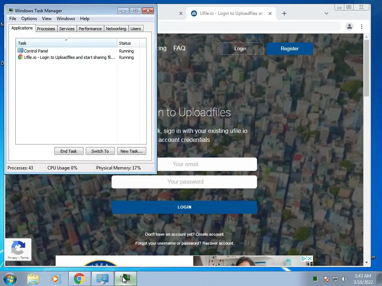Switch to the Processes tab

click(46, 29)
